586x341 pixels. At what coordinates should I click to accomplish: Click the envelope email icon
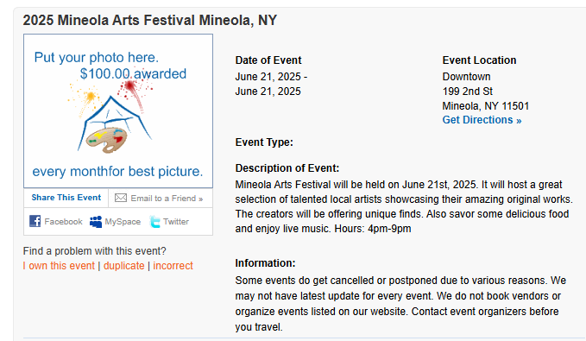click(x=121, y=198)
